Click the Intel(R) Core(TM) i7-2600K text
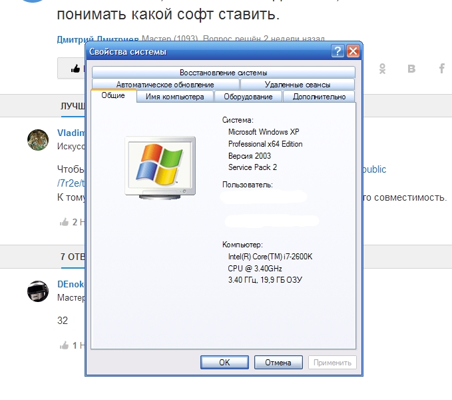Image resolution: width=452 pixels, height=400 pixels. tap(270, 257)
